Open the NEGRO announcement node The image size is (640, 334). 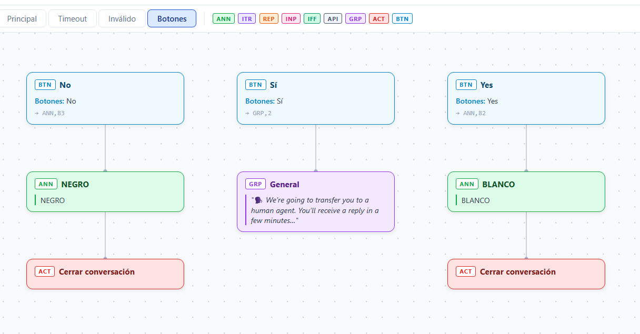(105, 191)
